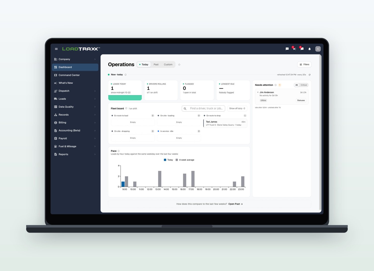374x271 pixels.
Task: Open the announcements megaphone icon in header
Action: [x=294, y=49]
